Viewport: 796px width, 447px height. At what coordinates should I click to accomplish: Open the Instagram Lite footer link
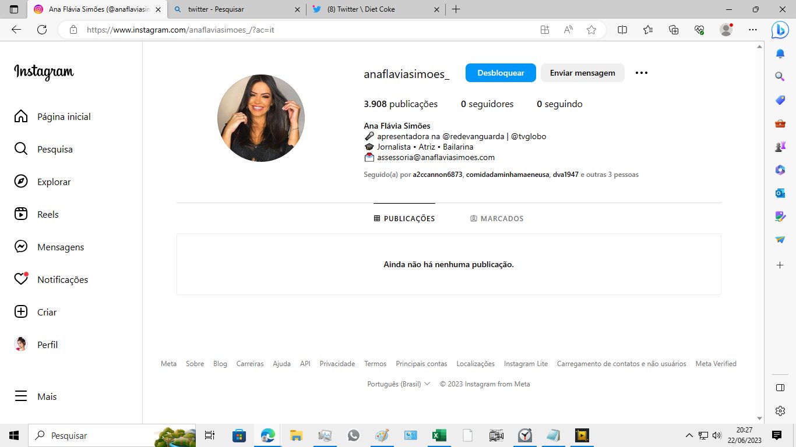526,364
